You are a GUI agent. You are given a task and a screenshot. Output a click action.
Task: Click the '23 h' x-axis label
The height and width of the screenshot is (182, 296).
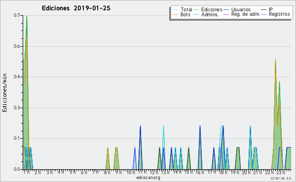(281, 172)
